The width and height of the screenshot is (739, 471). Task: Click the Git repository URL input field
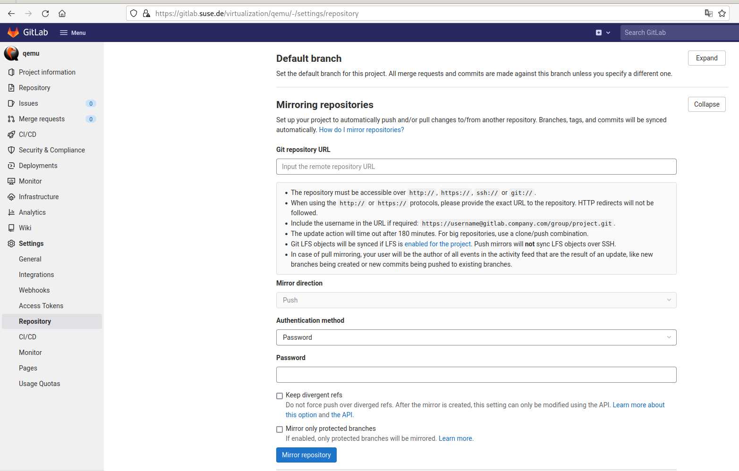476,167
